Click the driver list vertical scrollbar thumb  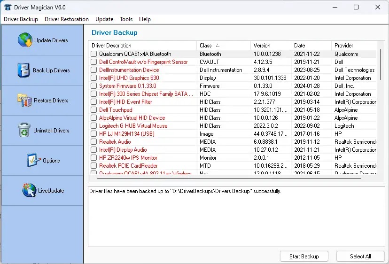(x=380, y=64)
